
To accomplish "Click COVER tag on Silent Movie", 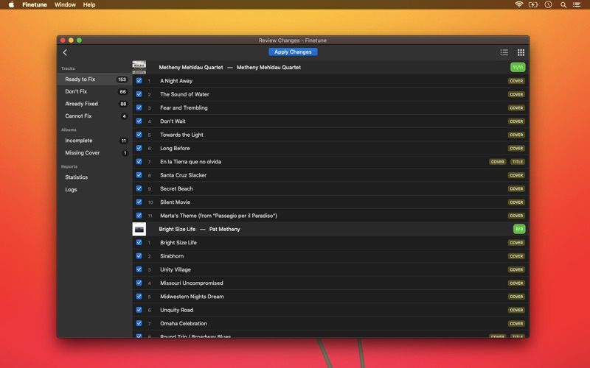I will (516, 202).
